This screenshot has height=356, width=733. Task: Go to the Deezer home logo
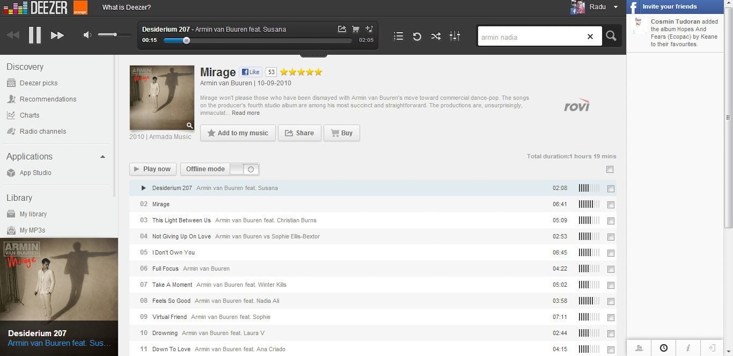click(x=35, y=8)
